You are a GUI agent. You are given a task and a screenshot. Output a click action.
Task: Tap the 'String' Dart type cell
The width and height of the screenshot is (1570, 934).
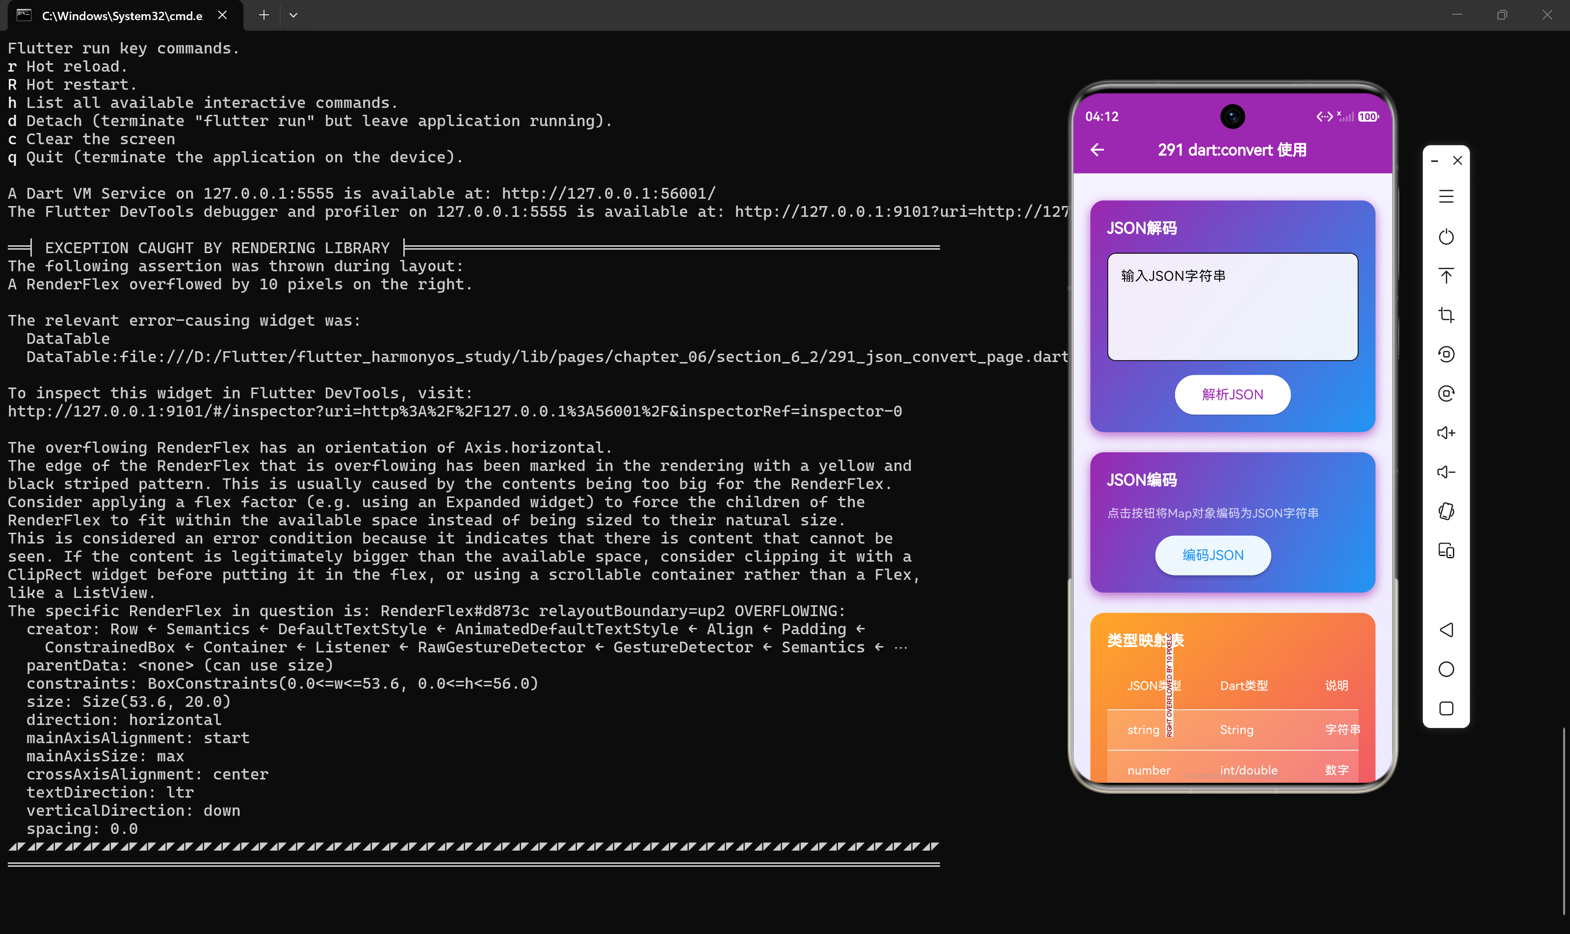(1236, 730)
